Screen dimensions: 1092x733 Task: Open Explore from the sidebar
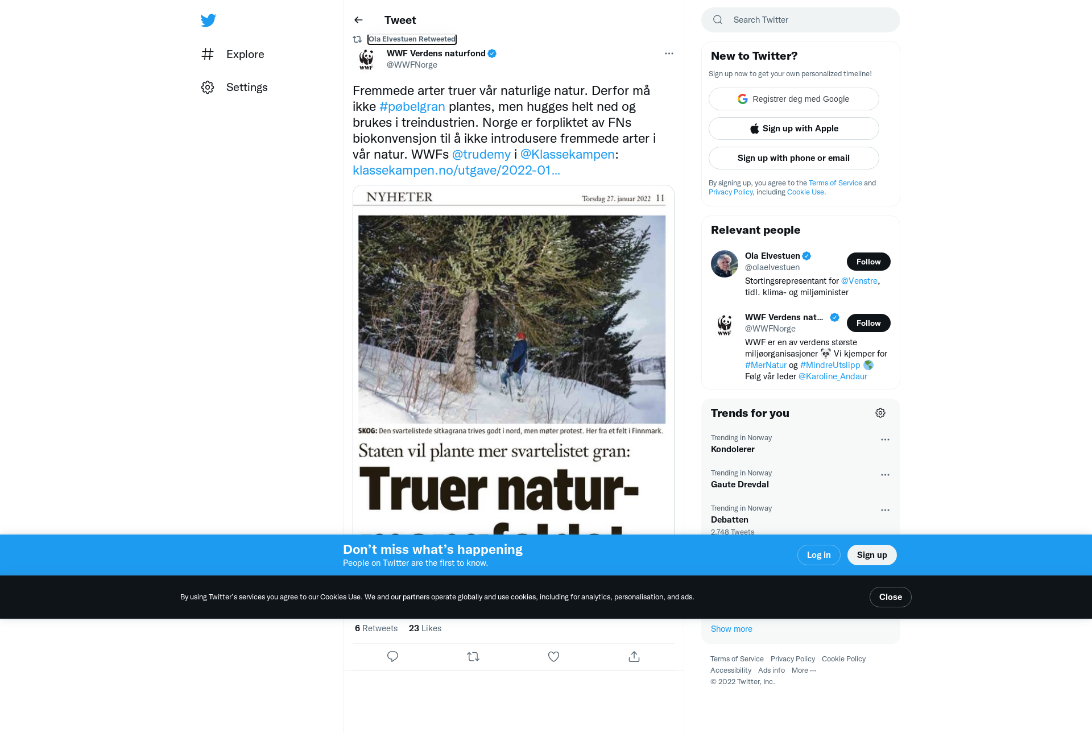(233, 54)
